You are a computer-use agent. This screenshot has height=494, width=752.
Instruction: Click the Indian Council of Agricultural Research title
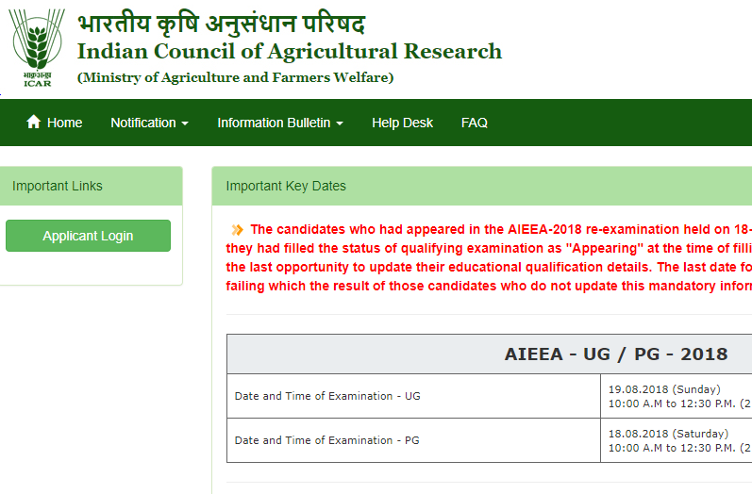tap(290, 51)
